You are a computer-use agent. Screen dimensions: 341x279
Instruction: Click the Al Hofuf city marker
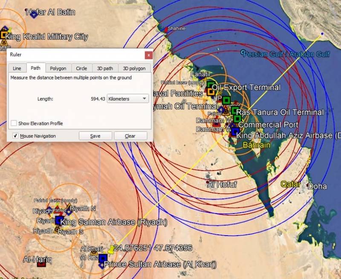click(x=208, y=182)
